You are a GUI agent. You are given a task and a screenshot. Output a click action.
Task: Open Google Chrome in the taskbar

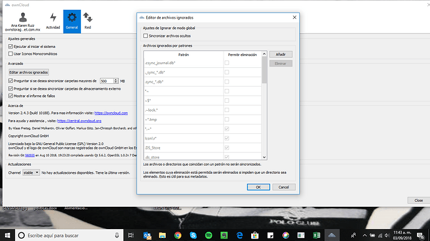(178, 235)
